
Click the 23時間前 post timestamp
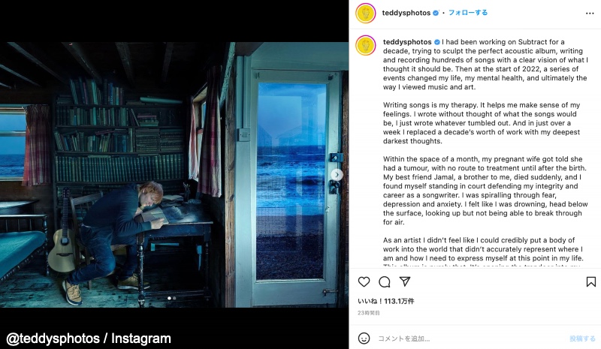[369, 313]
